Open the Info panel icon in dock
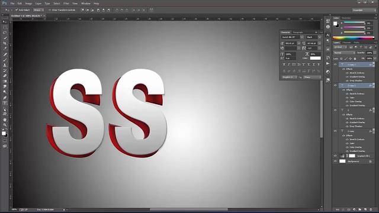 (x=327, y=27)
